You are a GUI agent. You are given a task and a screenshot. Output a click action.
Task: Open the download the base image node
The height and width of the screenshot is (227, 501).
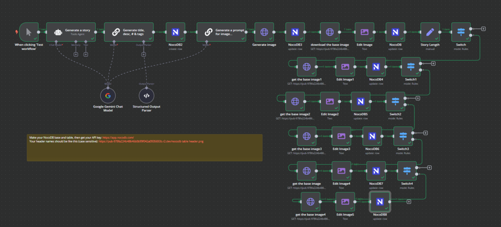330,32
